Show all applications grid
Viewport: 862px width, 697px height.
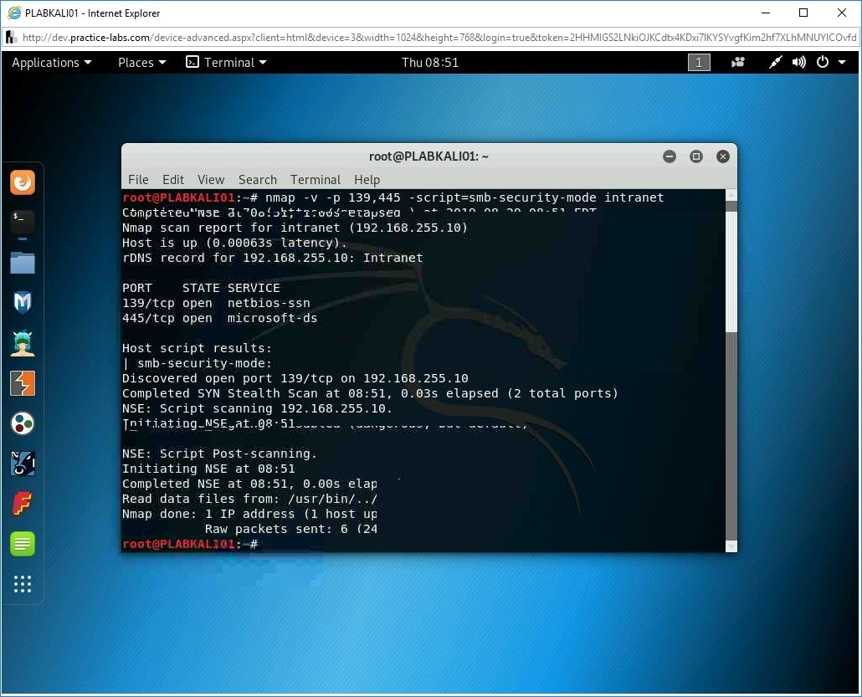click(x=23, y=584)
